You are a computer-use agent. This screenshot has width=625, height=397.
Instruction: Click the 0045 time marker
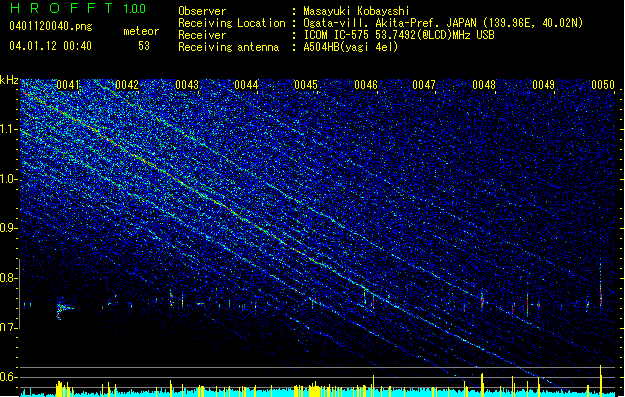coord(306,85)
